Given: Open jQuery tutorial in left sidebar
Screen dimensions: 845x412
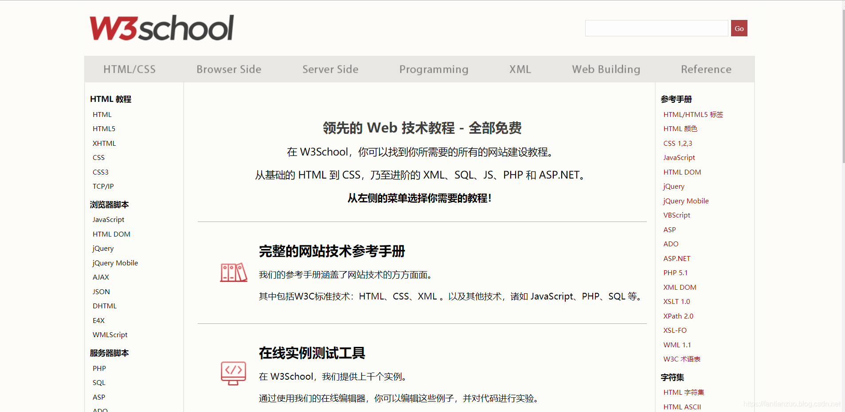Looking at the screenshot, I should [103, 249].
